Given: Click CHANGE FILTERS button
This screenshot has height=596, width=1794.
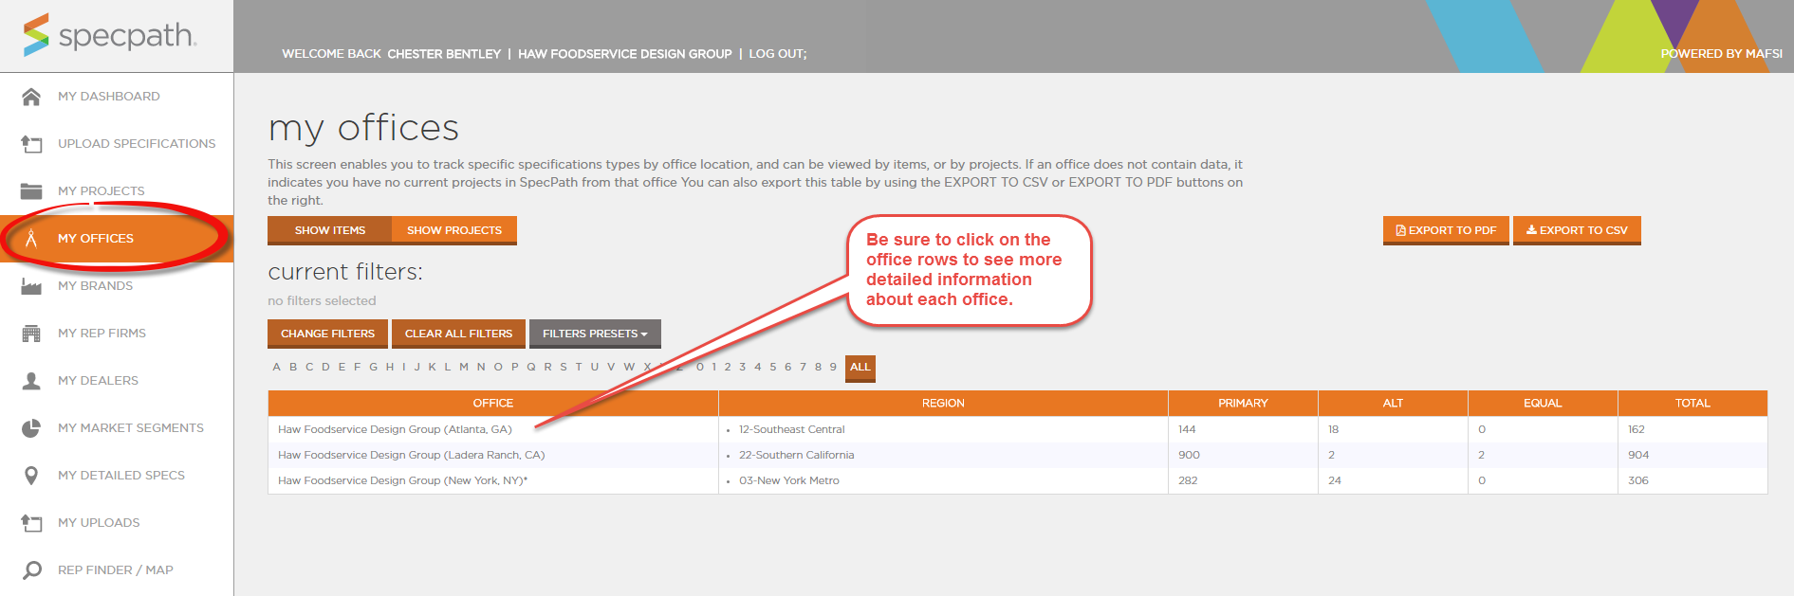Looking at the screenshot, I should (x=328, y=334).
